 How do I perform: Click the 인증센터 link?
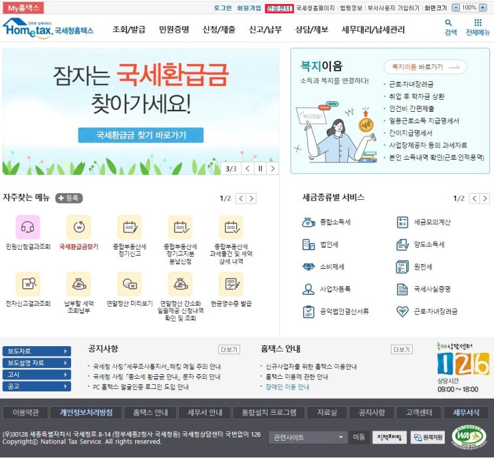pyautogui.click(x=279, y=8)
